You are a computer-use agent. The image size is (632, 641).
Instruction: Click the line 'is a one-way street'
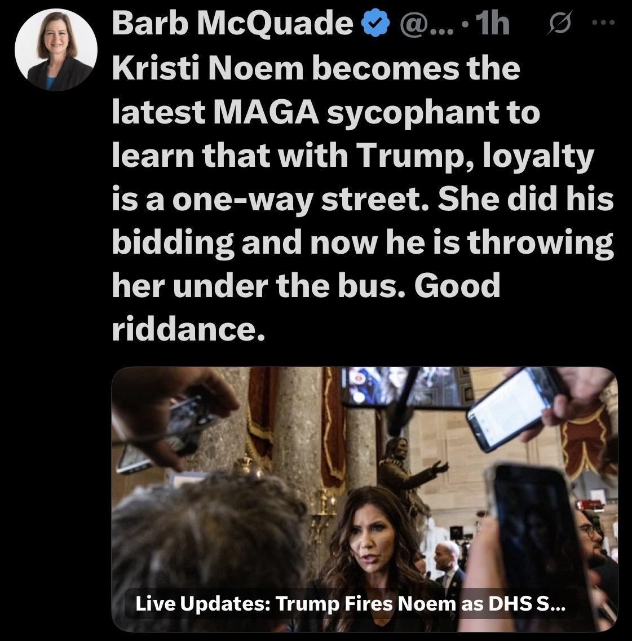click(270, 198)
